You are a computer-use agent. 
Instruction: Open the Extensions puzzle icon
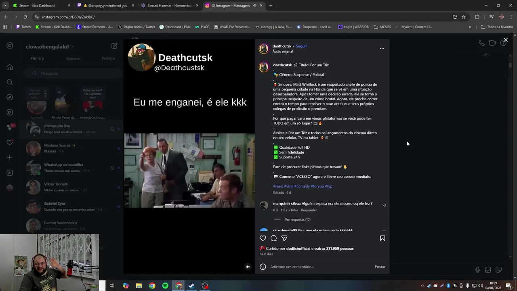[x=477, y=17]
